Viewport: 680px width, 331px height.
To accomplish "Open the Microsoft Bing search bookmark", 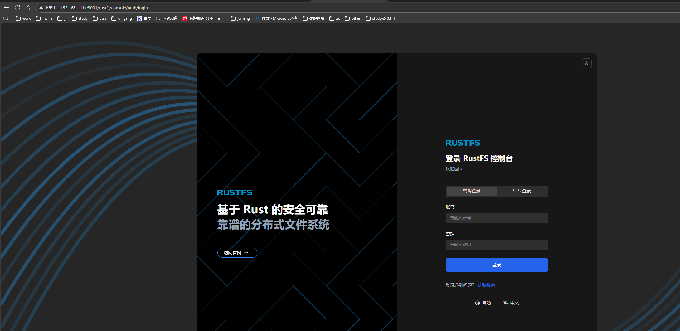I will [x=276, y=18].
